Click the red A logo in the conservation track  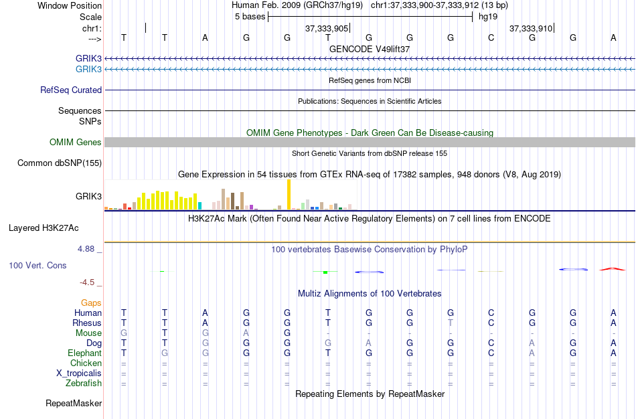click(613, 269)
